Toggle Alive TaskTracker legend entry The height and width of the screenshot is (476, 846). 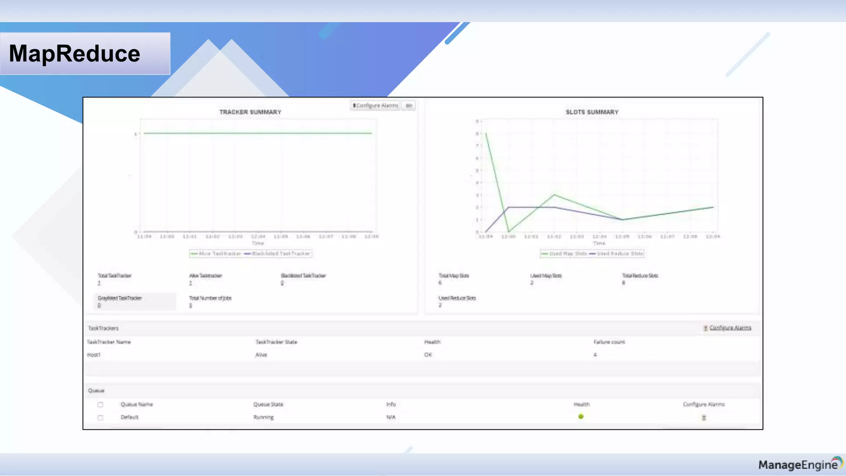(x=216, y=254)
